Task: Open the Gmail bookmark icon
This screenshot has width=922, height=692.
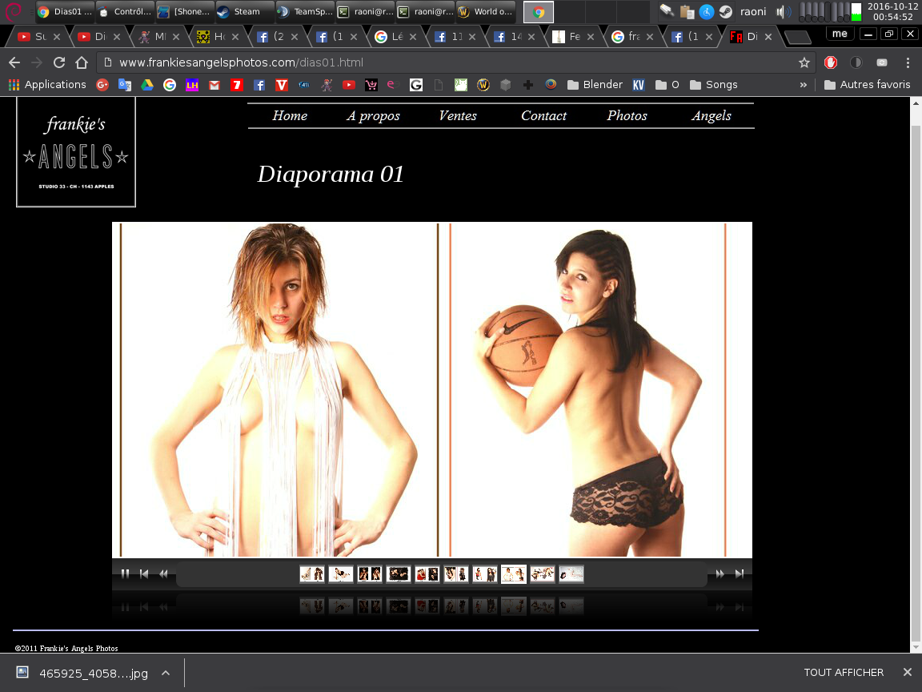Action: tap(214, 86)
